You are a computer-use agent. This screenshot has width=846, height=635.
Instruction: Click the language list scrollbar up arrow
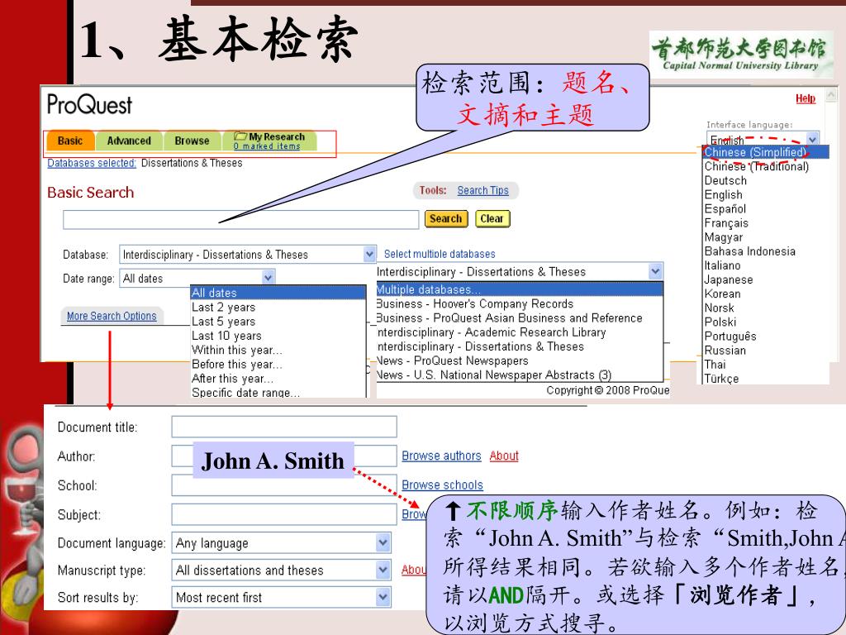(x=831, y=94)
